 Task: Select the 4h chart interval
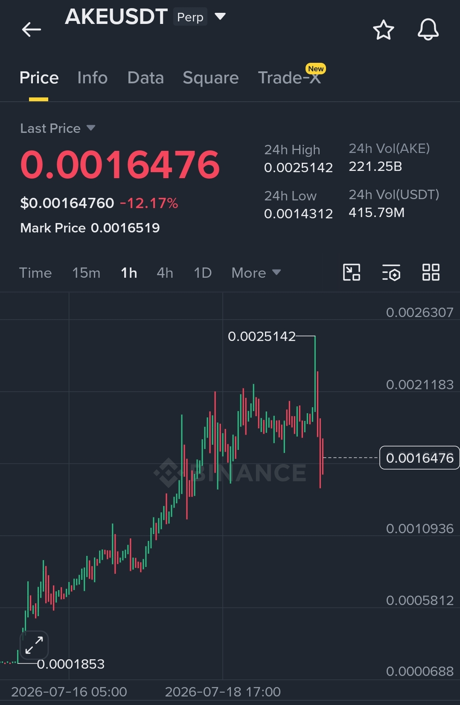pos(165,273)
